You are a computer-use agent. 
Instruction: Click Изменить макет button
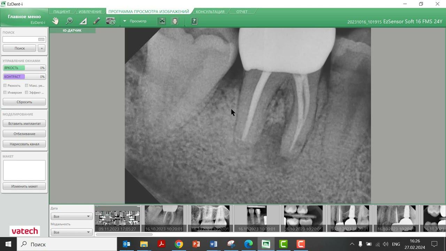24,186
